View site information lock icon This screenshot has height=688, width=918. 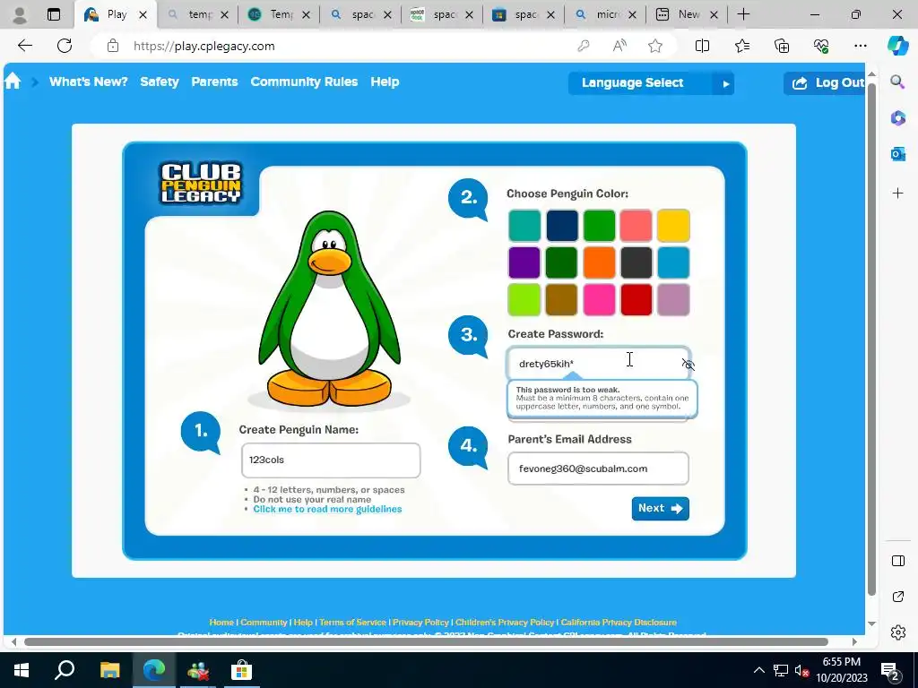tap(113, 46)
